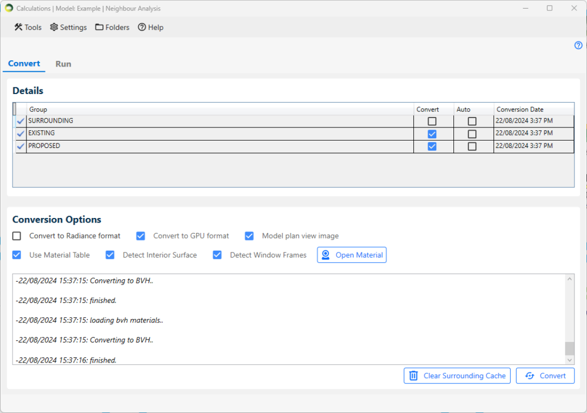
Task: Click the Auto column header
Action: click(x=473, y=110)
